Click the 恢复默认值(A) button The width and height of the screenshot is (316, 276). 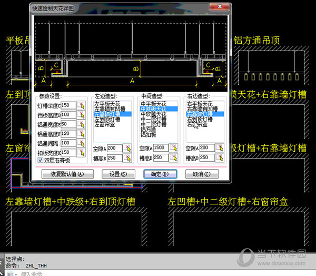point(67,174)
